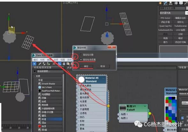This screenshot has height=132, width=188.
Task: Select DirectX Shader in material list
Action: (x=48, y=84)
